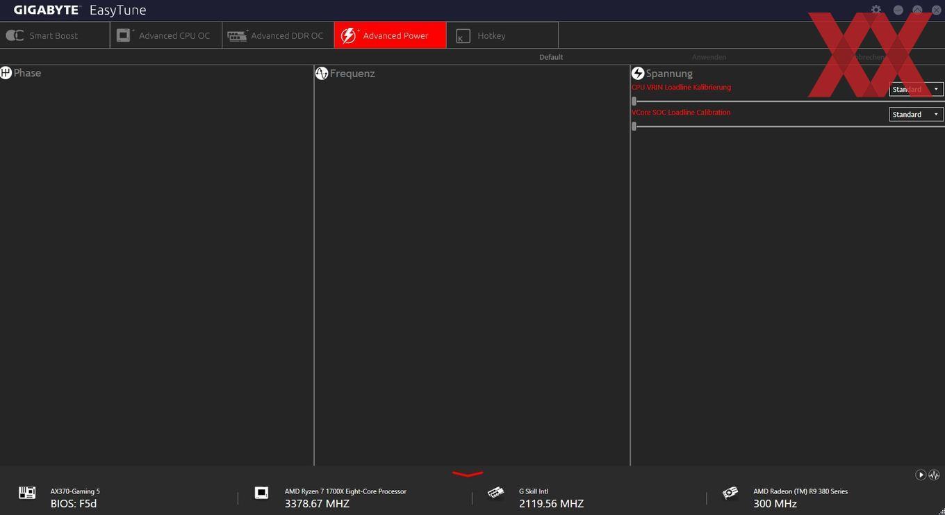The height and width of the screenshot is (515, 945).
Task: Collapse bottom info bar with red chevron
Action: click(467, 474)
